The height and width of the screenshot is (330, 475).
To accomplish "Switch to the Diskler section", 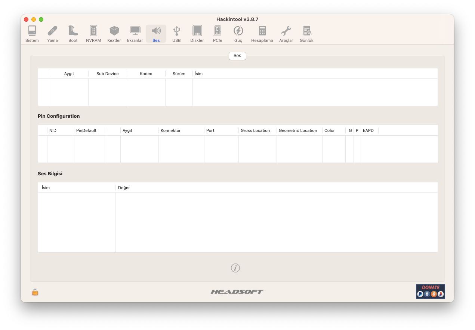I will pyautogui.click(x=197, y=34).
